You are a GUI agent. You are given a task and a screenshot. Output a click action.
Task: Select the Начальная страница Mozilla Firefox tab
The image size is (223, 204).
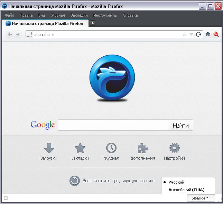point(45,23)
